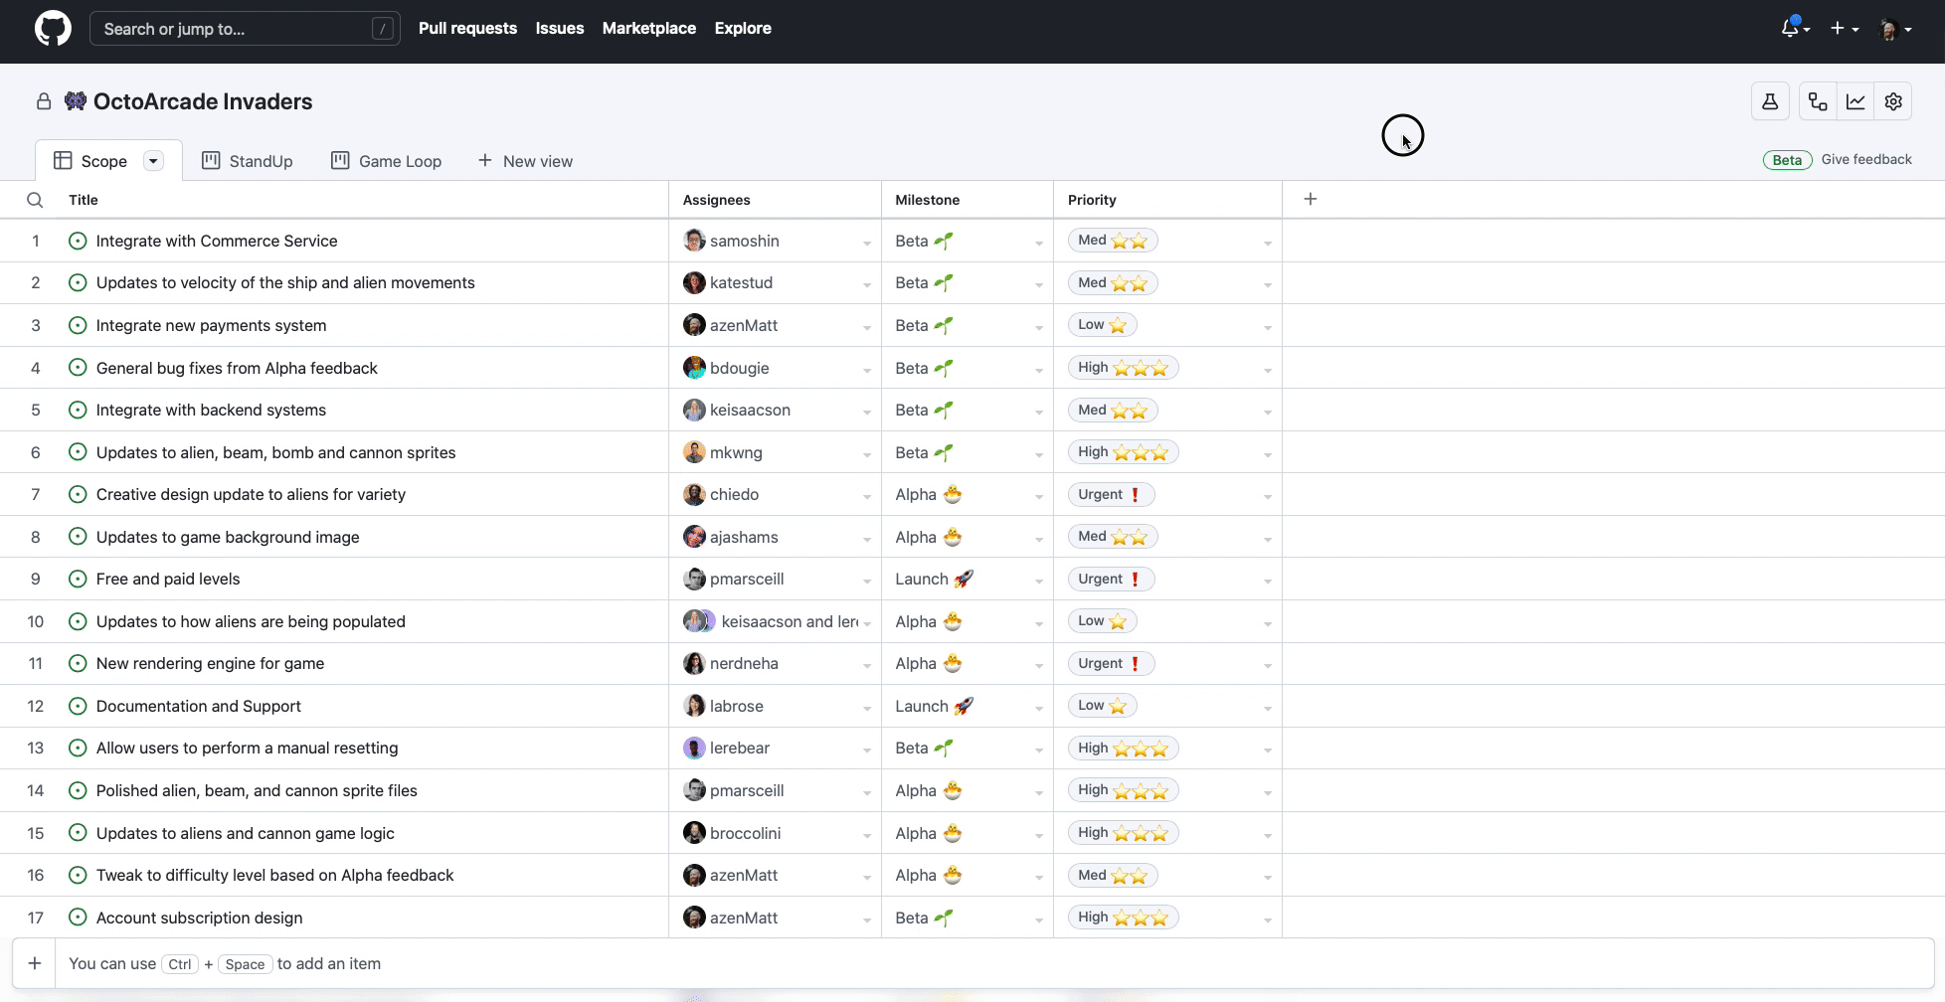Open the workflows icon

pos(1818,101)
